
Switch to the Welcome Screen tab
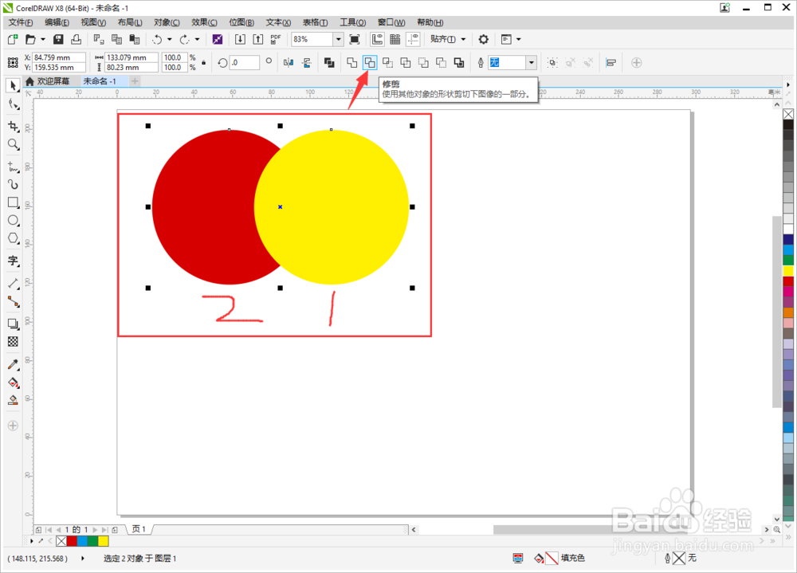tap(48, 81)
